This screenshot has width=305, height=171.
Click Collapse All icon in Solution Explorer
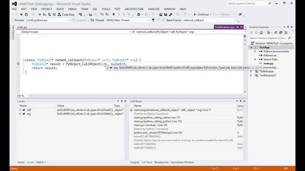(x=281, y=33)
